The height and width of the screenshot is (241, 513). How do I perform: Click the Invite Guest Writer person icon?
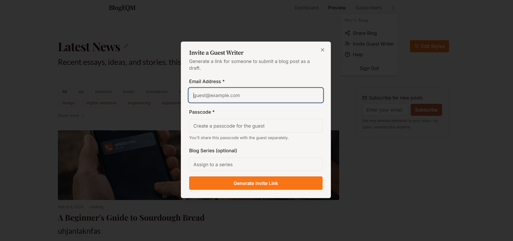click(x=347, y=44)
